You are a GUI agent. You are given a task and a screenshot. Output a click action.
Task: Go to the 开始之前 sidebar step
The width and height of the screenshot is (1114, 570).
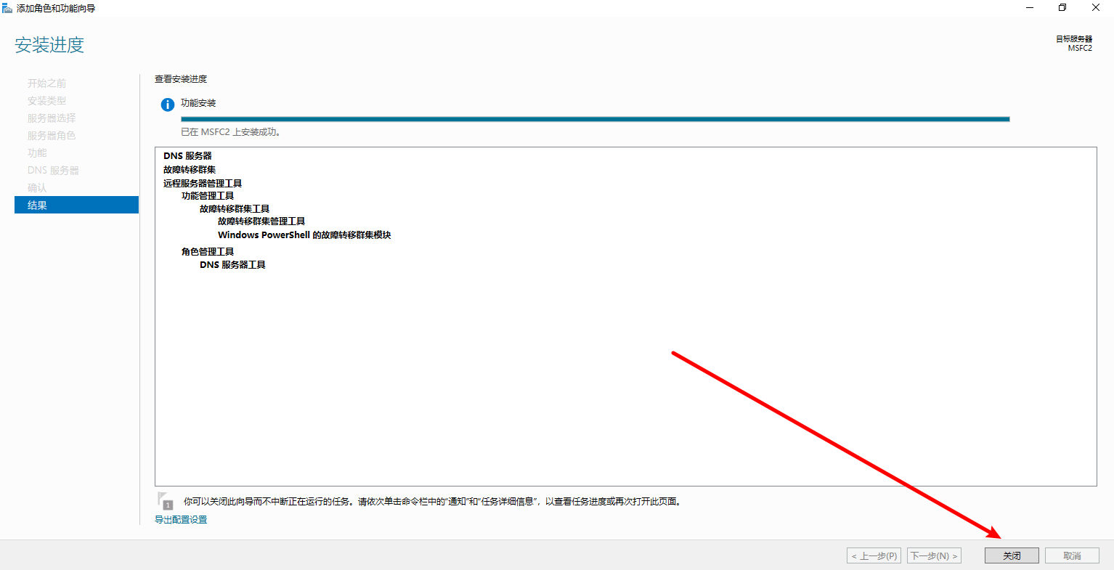(x=47, y=84)
